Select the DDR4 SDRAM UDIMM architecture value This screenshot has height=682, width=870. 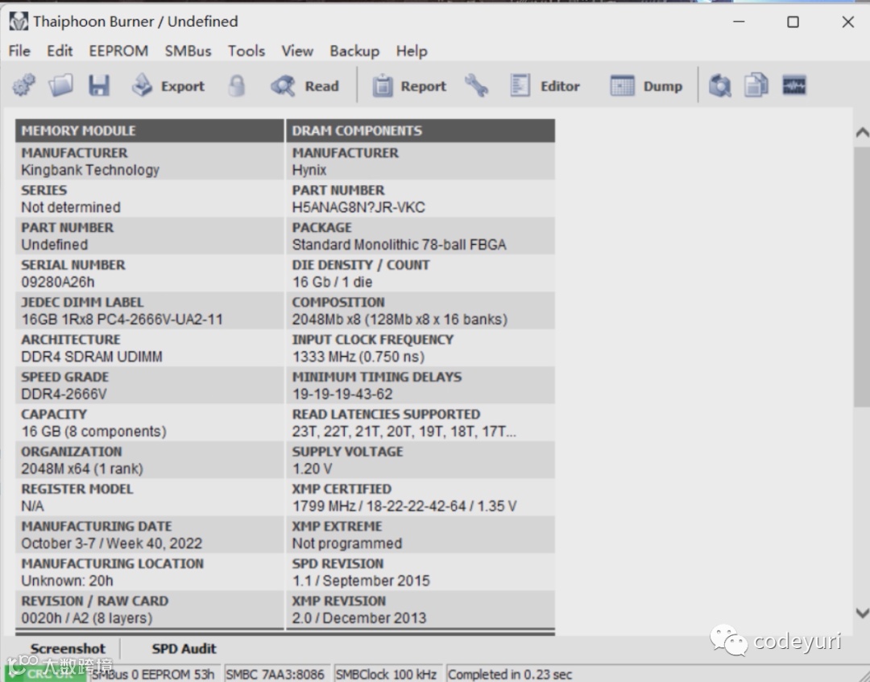click(92, 357)
